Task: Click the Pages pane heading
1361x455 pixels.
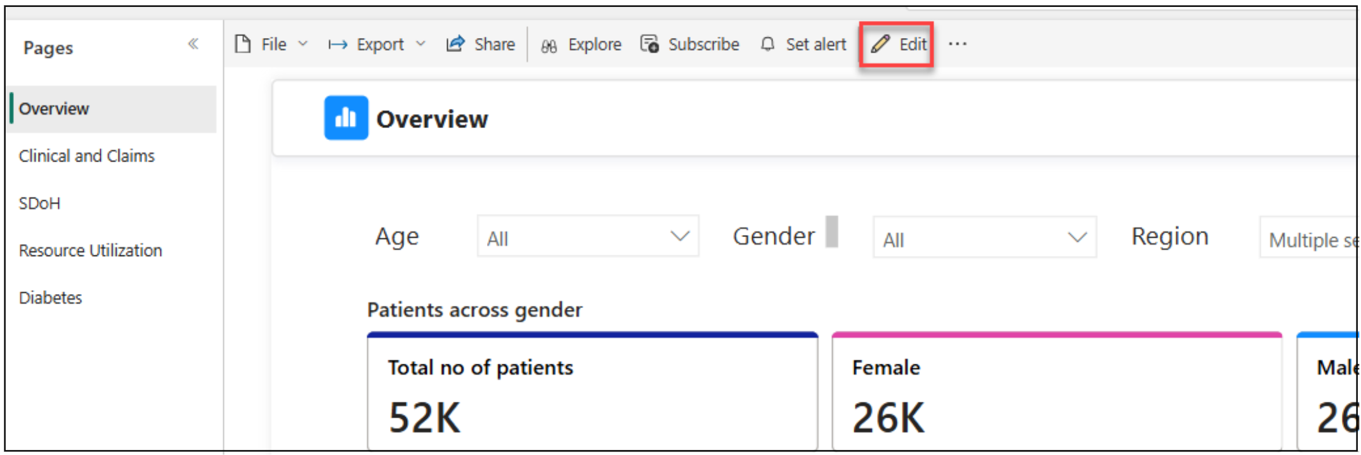Action: pos(48,48)
